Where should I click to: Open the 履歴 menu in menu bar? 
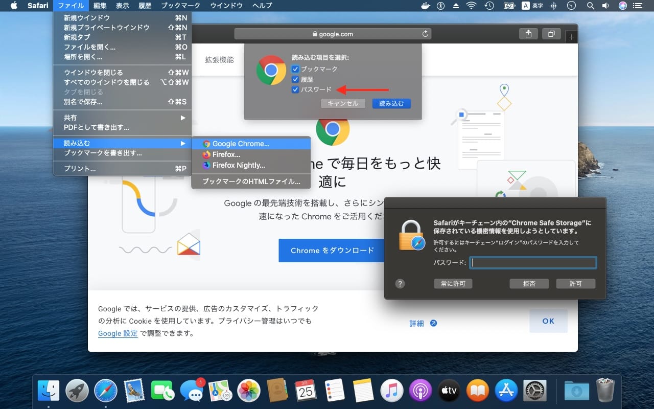145,6
